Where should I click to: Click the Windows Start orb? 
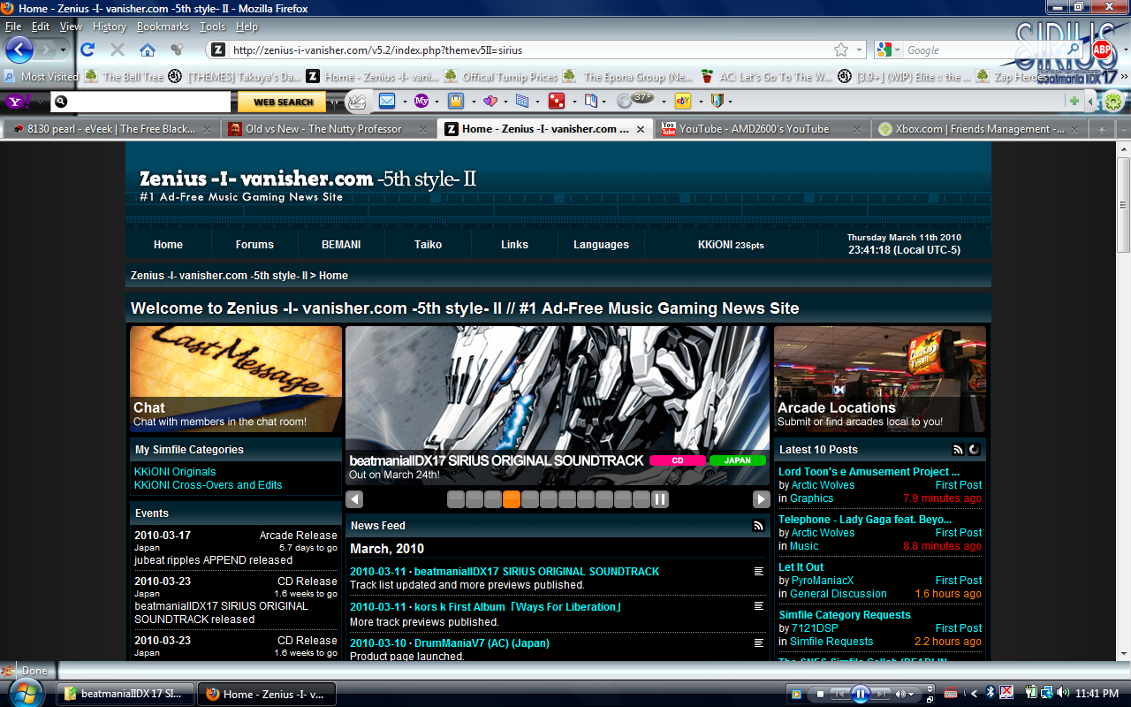coord(24,691)
